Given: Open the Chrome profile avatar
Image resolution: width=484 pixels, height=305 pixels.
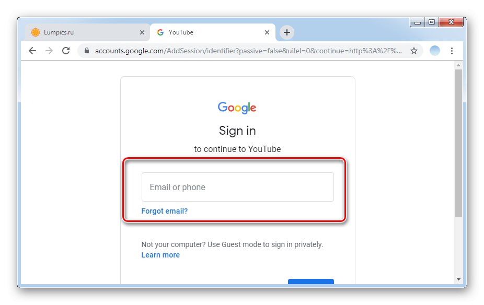Looking at the screenshot, I should click(x=435, y=51).
